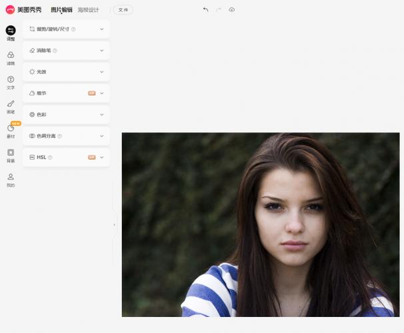Select the 画笔 (Brush) tool icon
This screenshot has width=404, height=333.
11,105
